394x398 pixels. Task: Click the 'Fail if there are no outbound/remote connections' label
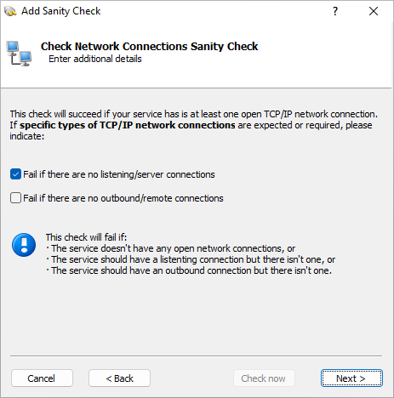click(123, 198)
